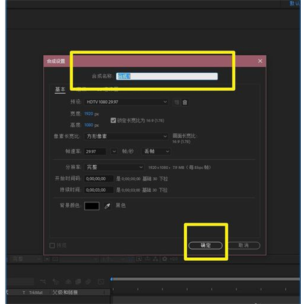The width and height of the screenshot is (301, 304).
Task: Click the 取消 button
Action: tap(243, 245)
